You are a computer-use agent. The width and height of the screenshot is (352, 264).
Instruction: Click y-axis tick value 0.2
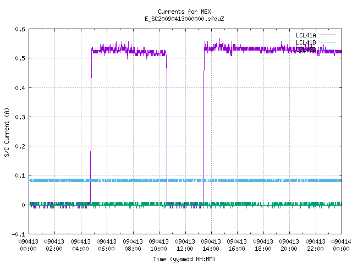(x=20, y=146)
